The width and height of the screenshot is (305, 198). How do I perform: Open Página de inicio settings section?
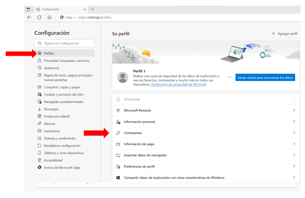pos(68,77)
